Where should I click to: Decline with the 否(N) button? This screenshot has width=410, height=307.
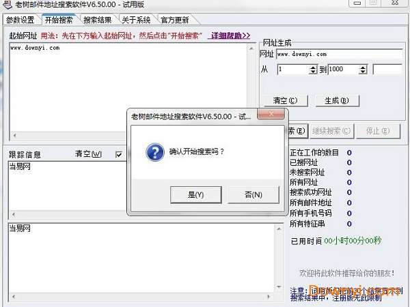click(x=254, y=194)
